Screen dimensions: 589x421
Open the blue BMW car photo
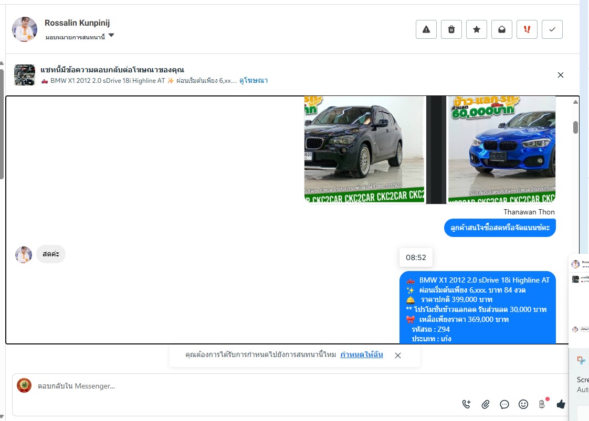click(501, 149)
